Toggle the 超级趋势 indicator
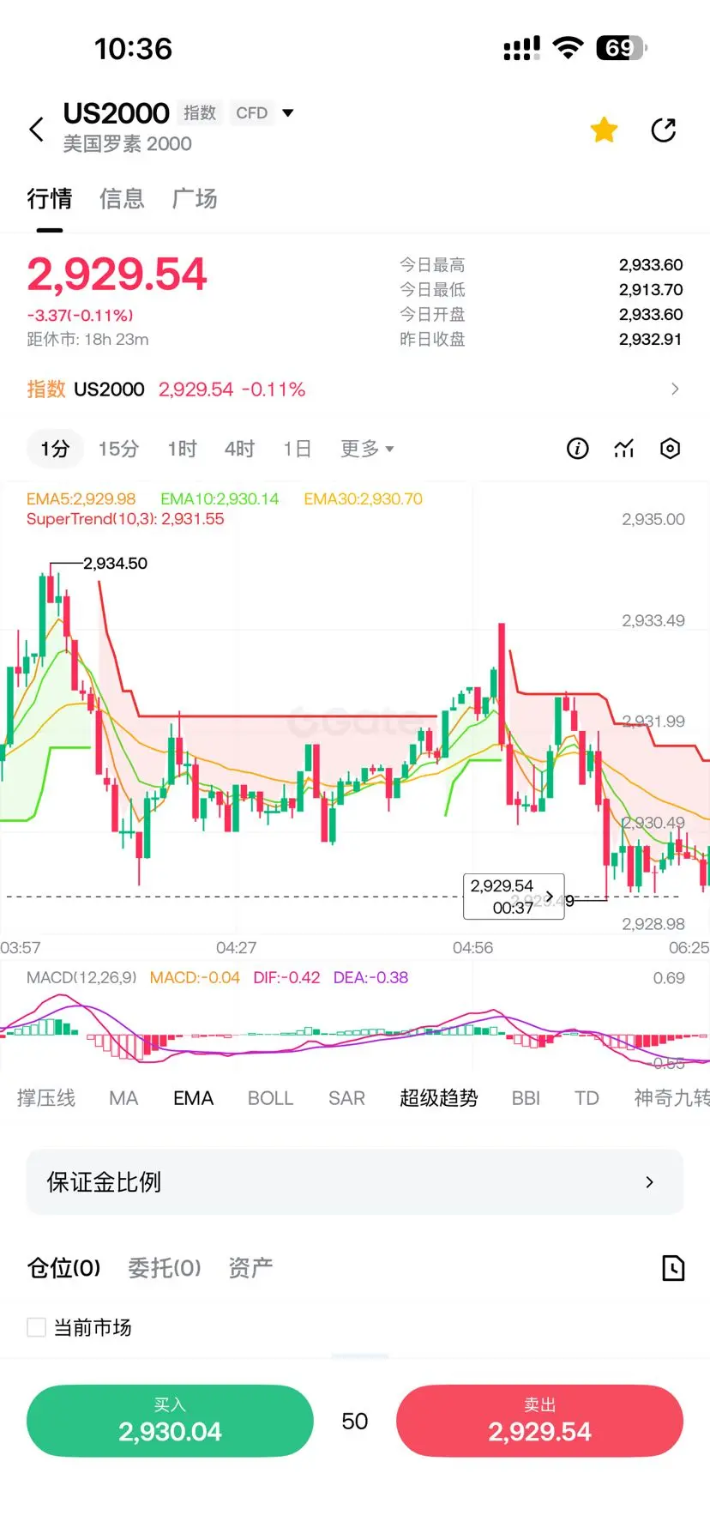The height and width of the screenshot is (1540, 710). (x=438, y=1098)
